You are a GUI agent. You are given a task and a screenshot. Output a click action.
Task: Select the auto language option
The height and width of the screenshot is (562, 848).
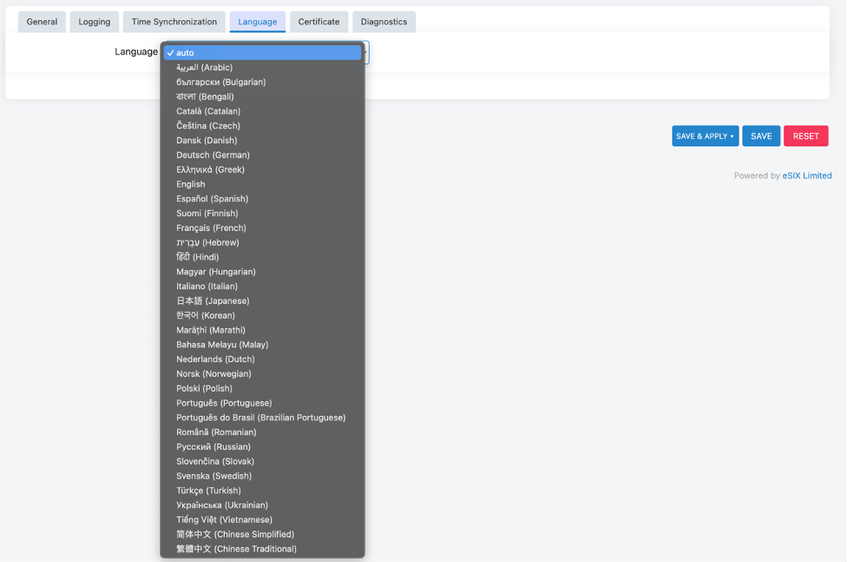tap(260, 52)
